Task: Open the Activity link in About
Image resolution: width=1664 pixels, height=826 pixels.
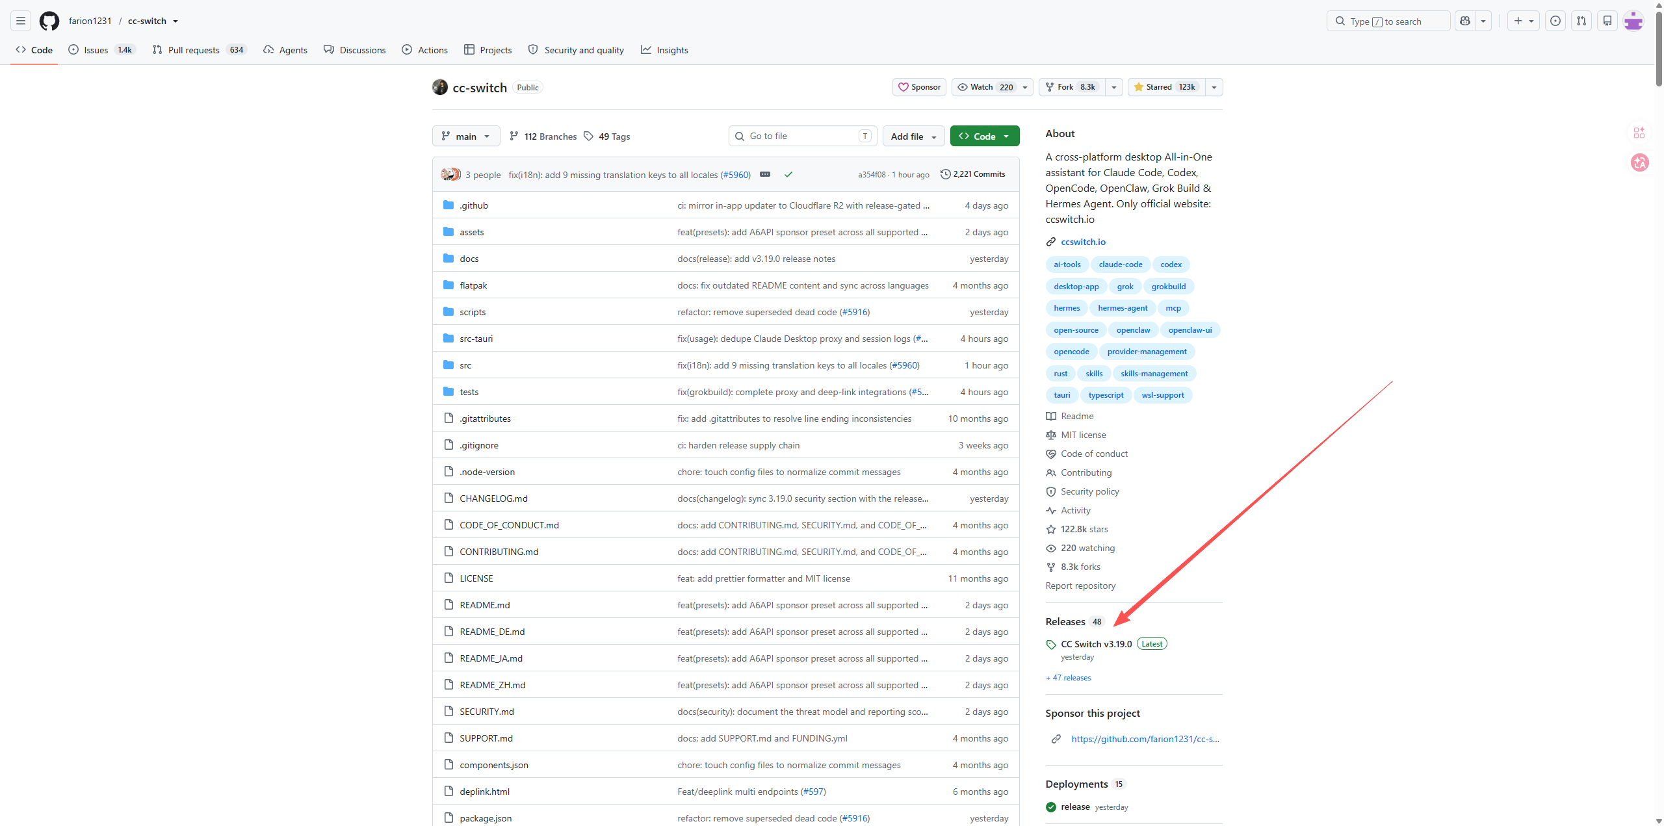Action: [x=1075, y=510]
